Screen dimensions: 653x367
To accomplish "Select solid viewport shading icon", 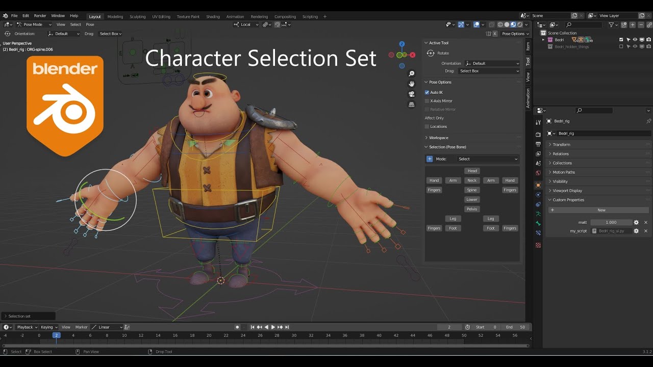I will (507, 24).
